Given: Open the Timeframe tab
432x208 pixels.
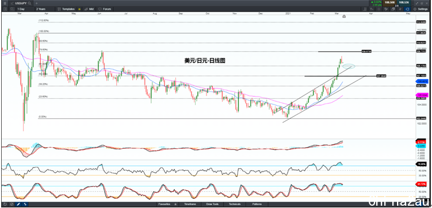Looking at the screenshot, I should click(190, 204).
